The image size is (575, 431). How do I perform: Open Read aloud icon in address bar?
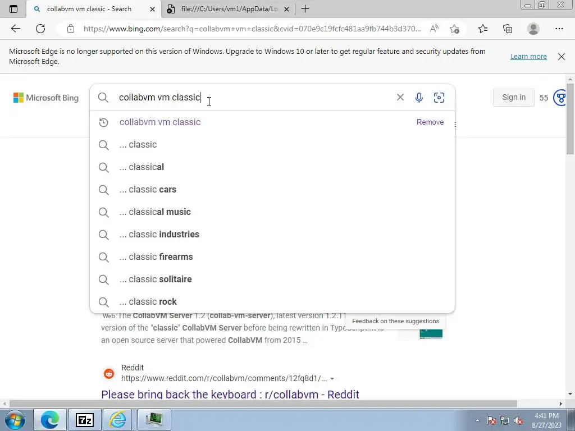pos(434,29)
